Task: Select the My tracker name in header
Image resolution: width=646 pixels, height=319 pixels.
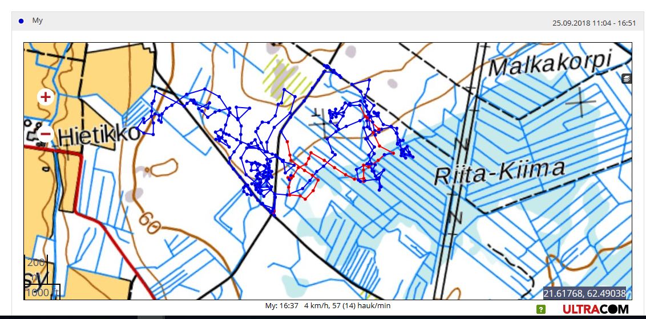Action: tap(37, 21)
